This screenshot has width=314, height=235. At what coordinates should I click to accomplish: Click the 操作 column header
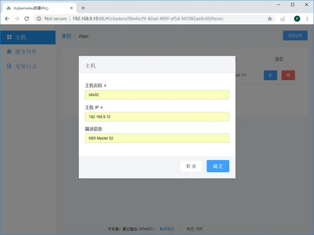click(279, 59)
